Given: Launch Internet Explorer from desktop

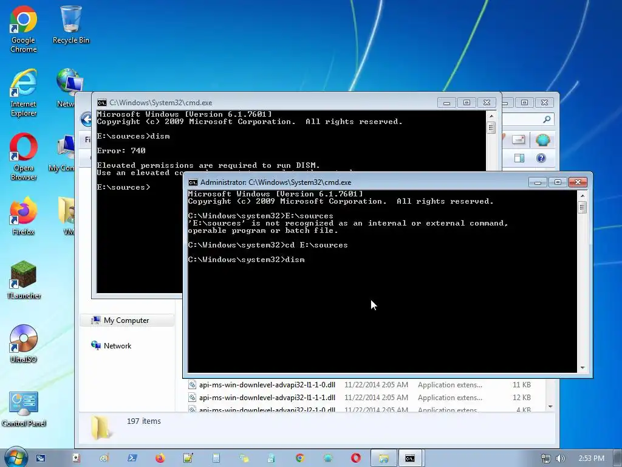Looking at the screenshot, I should click(x=24, y=93).
